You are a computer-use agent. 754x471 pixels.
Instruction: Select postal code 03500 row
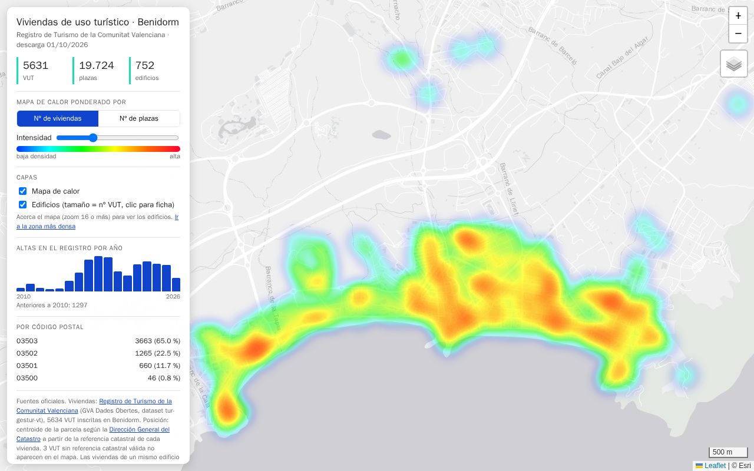[98, 378]
